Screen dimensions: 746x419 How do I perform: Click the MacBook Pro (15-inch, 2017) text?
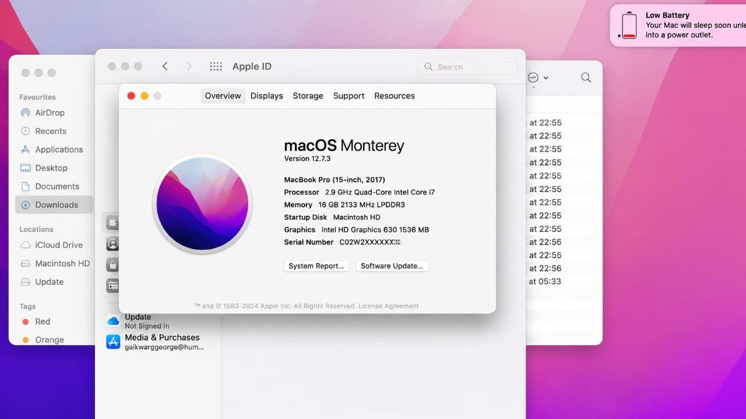click(335, 180)
